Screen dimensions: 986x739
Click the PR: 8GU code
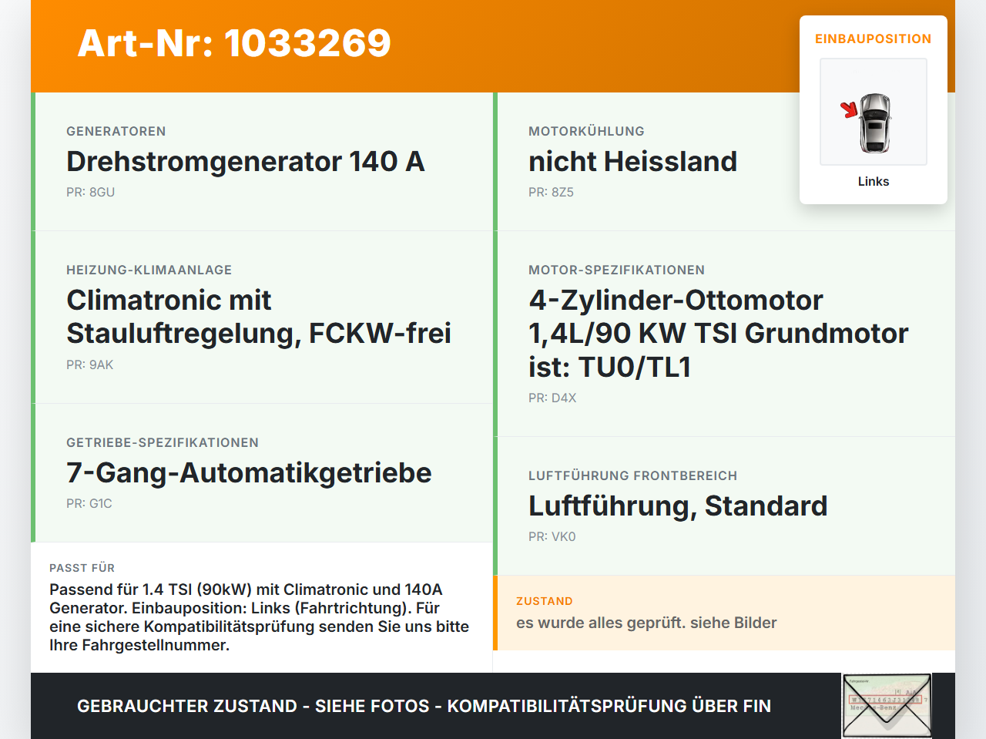pyautogui.click(x=90, y=193)
